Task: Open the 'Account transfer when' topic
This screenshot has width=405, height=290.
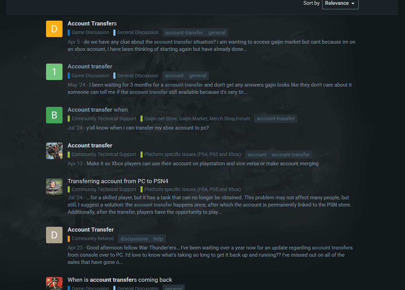Action: [x=98, y=110]
